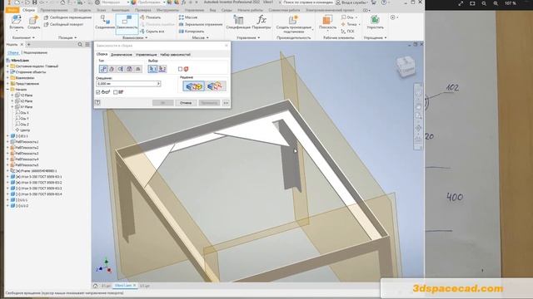533x299 pixels.
Task: Switch to the Transitional tab (Управляющие)
Action: coord(147,55)
